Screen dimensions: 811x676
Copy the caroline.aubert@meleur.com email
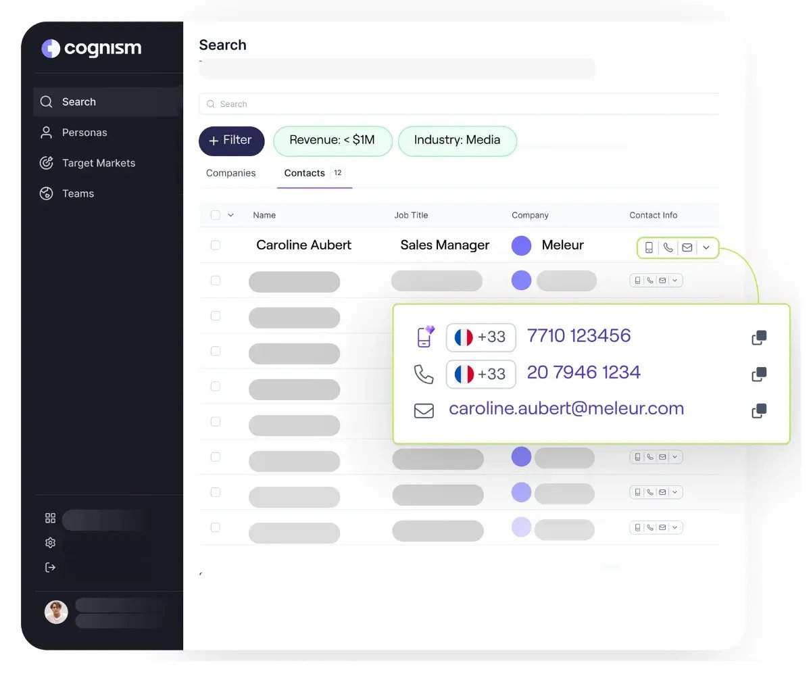[760, 410]
